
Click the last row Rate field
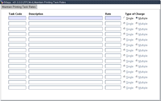coord(113,88)
